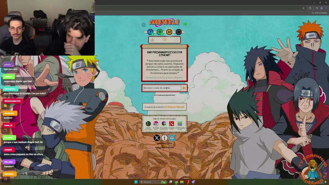The height and width of the screenshot is (185, 329).
Task: Click yesterday's character 'Kabuto Yakushi' text
Action: (x=176, y=107)
